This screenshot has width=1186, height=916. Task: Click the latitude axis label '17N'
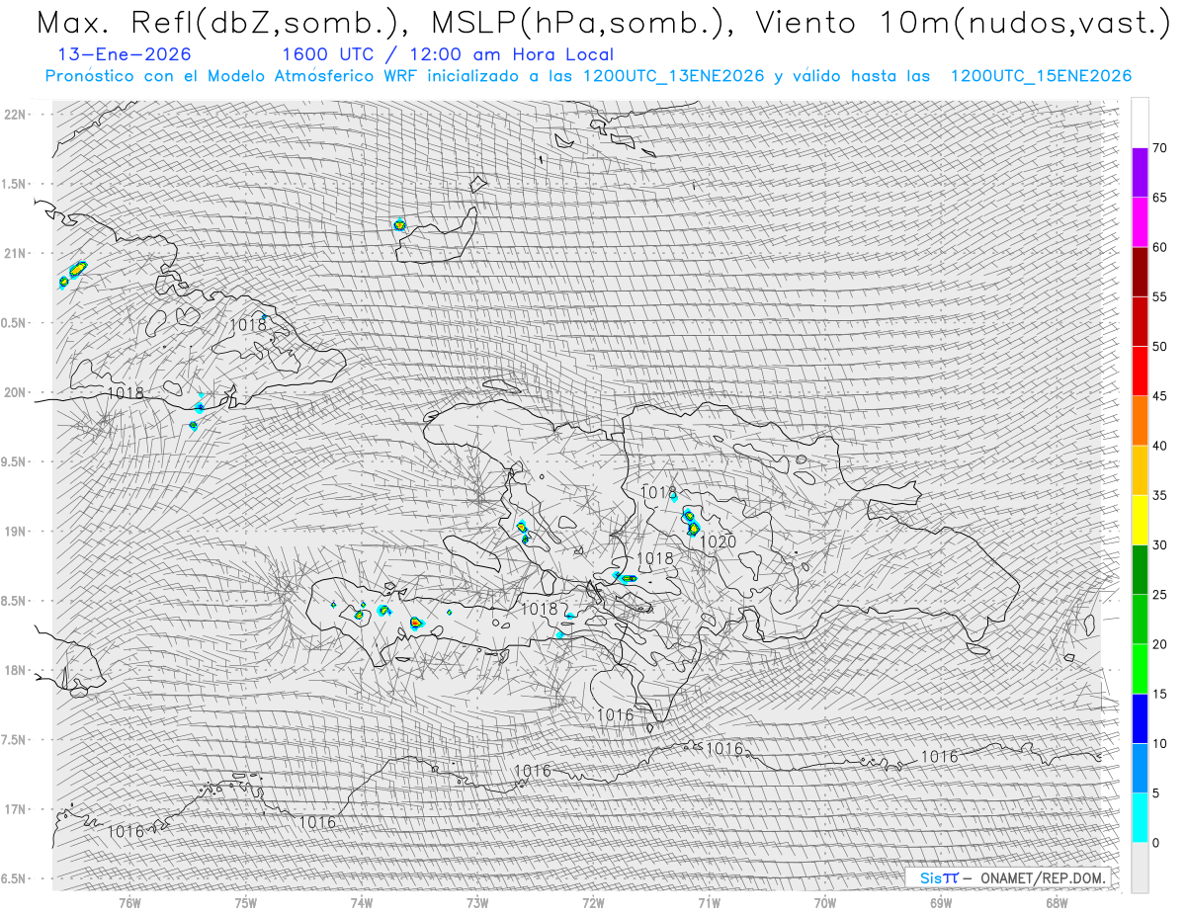point(15,809)
